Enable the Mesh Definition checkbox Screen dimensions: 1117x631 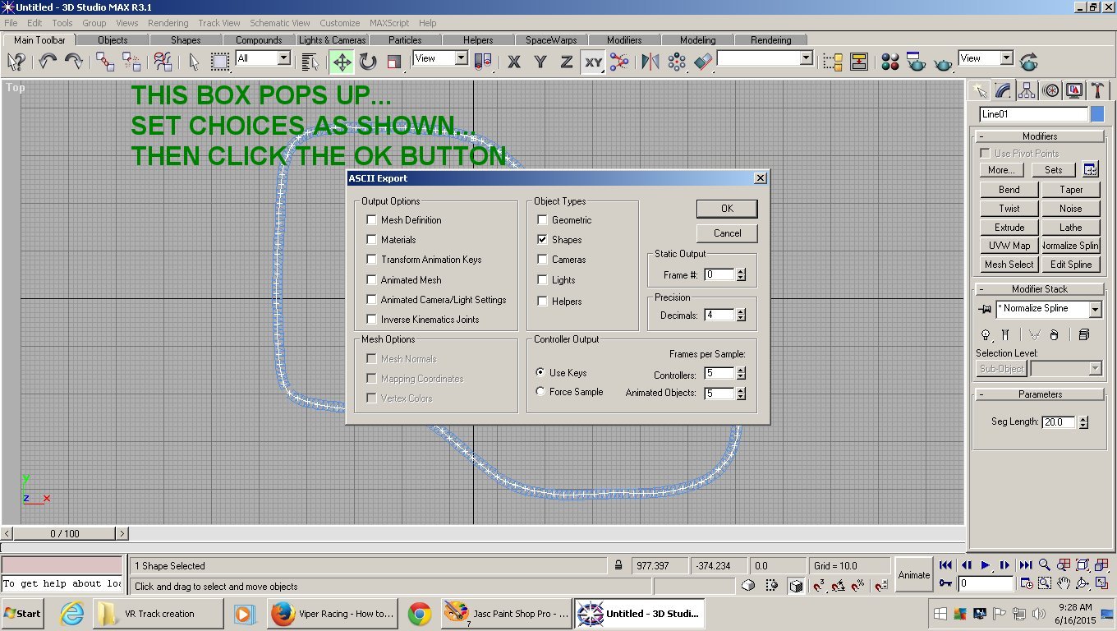point(372,220)
